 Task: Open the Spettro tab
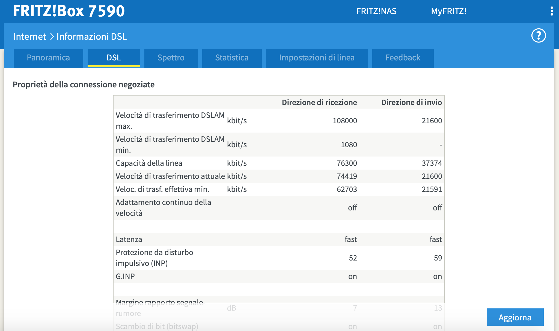[171, 58]
